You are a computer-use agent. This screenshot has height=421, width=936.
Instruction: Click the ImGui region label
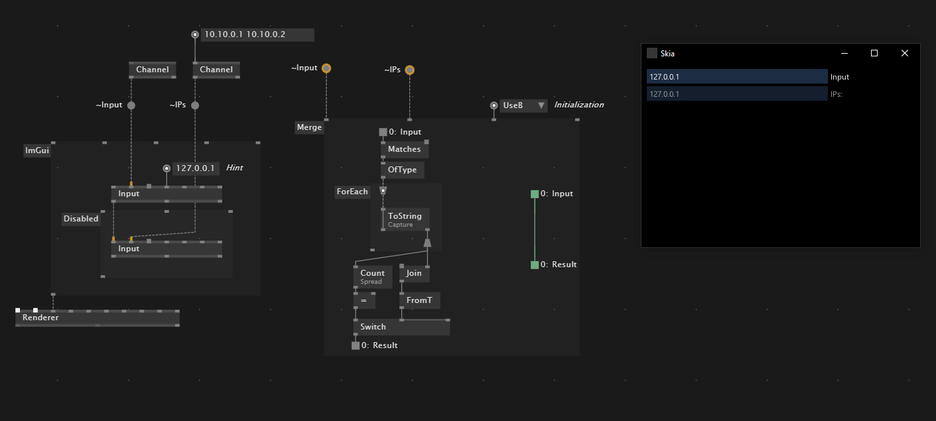point(37,150)
